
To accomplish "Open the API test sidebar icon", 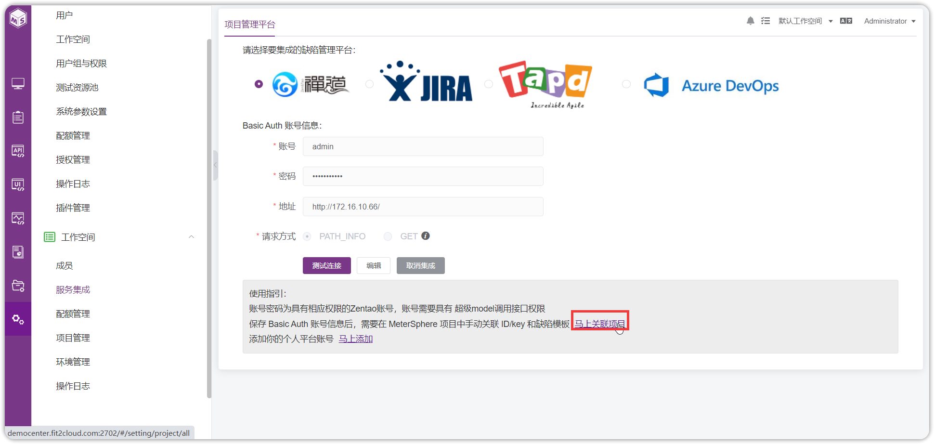I will (18, 151).
